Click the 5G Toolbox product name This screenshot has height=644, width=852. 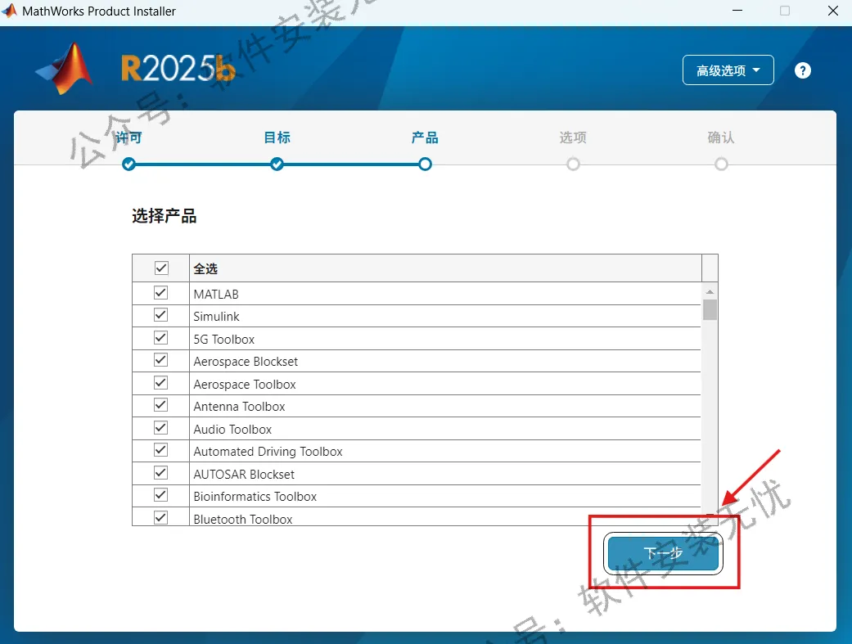point(224,340)
